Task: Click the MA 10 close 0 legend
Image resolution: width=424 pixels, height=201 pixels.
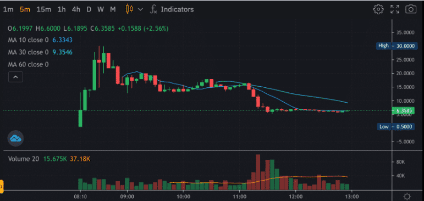Action: 29,40
